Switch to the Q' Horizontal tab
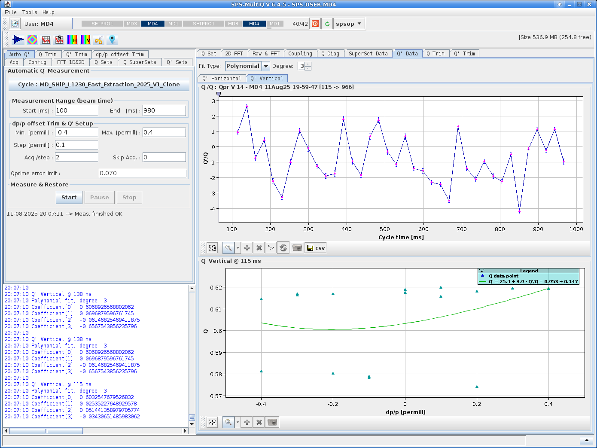Screen dimensions: 597x448 click(222, 78)
